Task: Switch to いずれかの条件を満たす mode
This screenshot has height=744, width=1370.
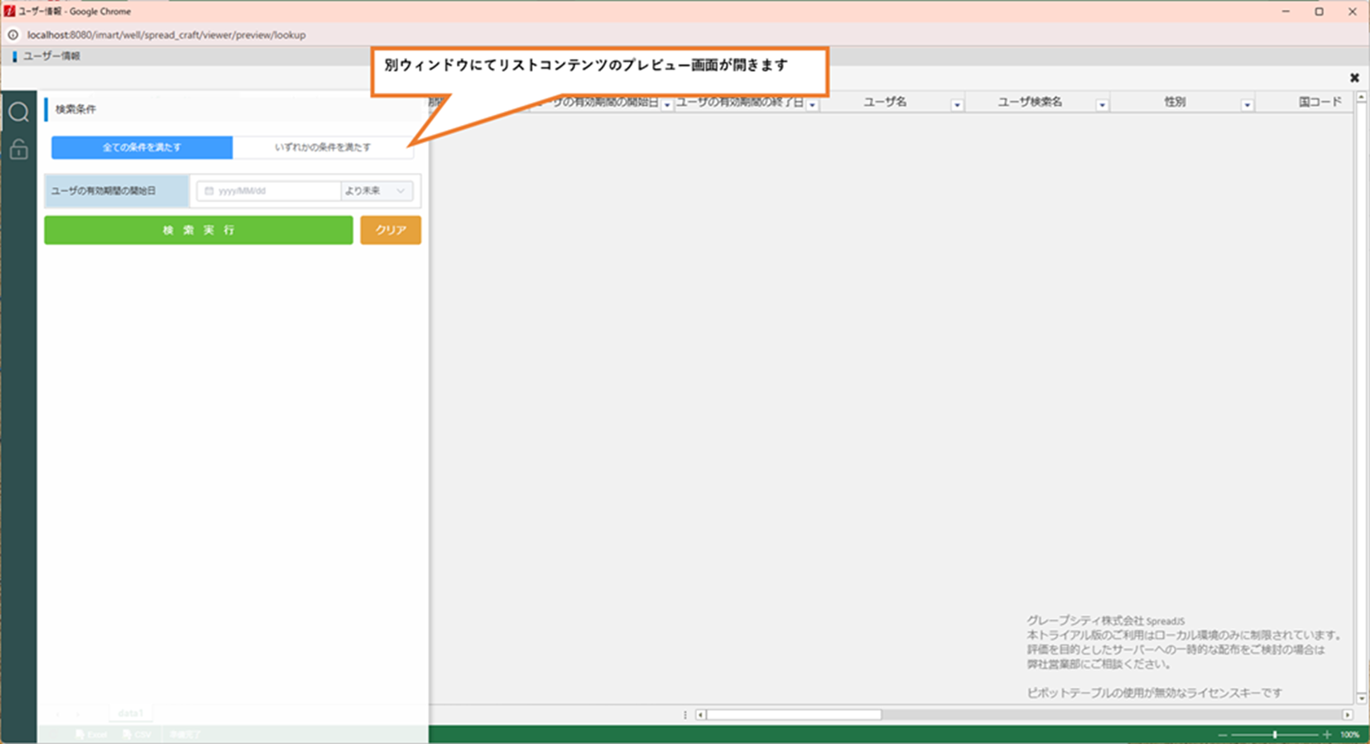Action: coord(323,147)
